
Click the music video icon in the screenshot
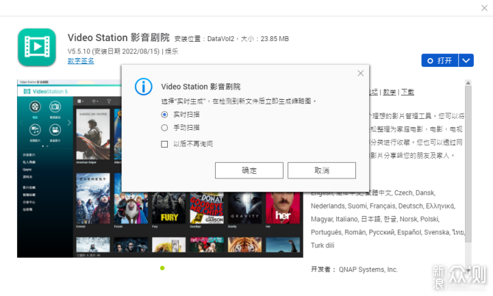pos(35,130)
